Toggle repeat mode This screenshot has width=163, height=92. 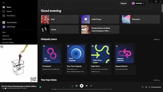(x=91, y=86)
